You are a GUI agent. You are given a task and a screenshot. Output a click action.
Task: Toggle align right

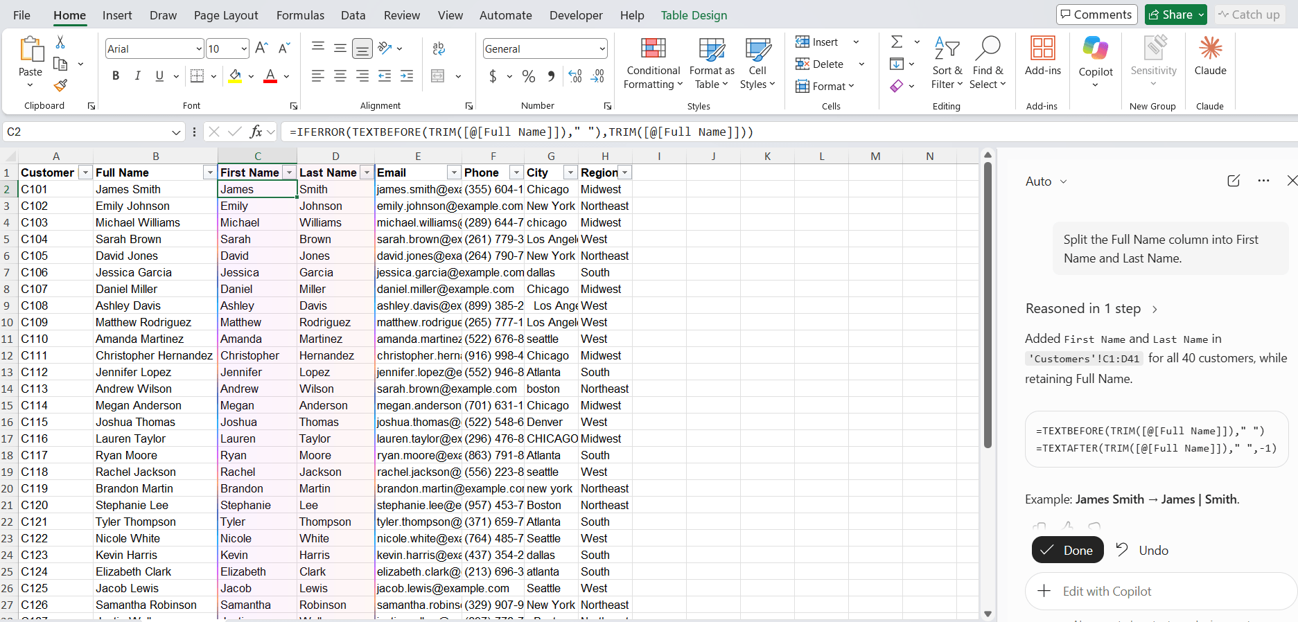coord(362,76)
